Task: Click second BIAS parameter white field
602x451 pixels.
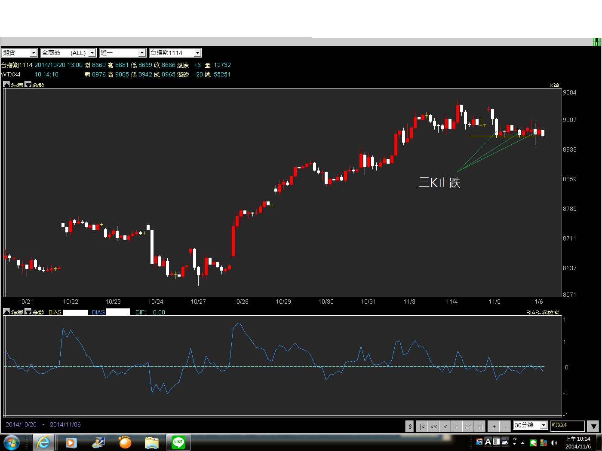Action: pyautogui.click(x=118, y=312)
